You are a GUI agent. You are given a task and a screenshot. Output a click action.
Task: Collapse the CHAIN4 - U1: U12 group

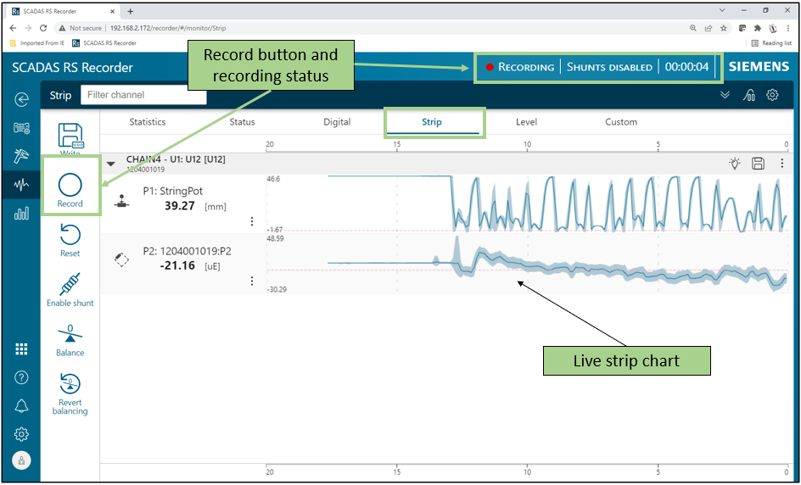click(110, 164)
